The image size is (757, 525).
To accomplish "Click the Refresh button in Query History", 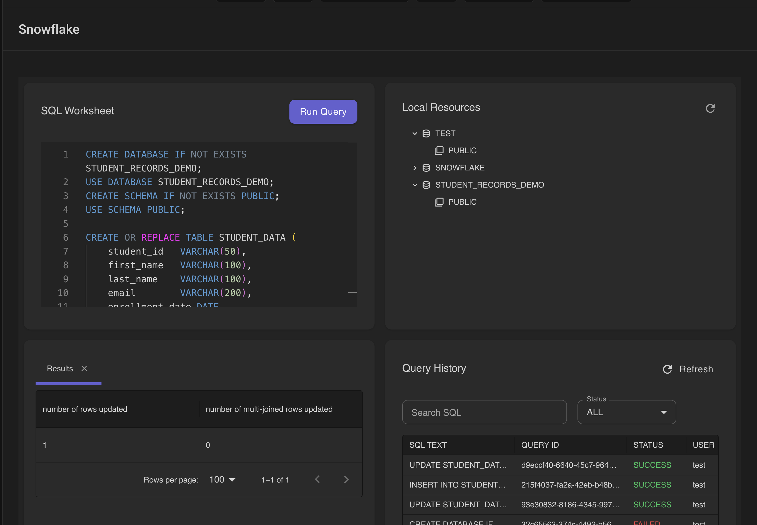I will [x=688, y=369].
